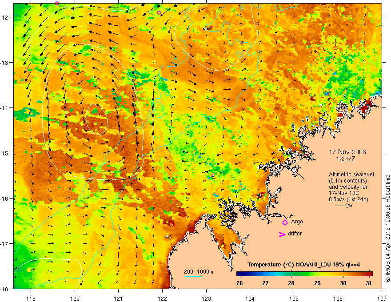Click the longitude axis label '119'

tap(31, 298)
